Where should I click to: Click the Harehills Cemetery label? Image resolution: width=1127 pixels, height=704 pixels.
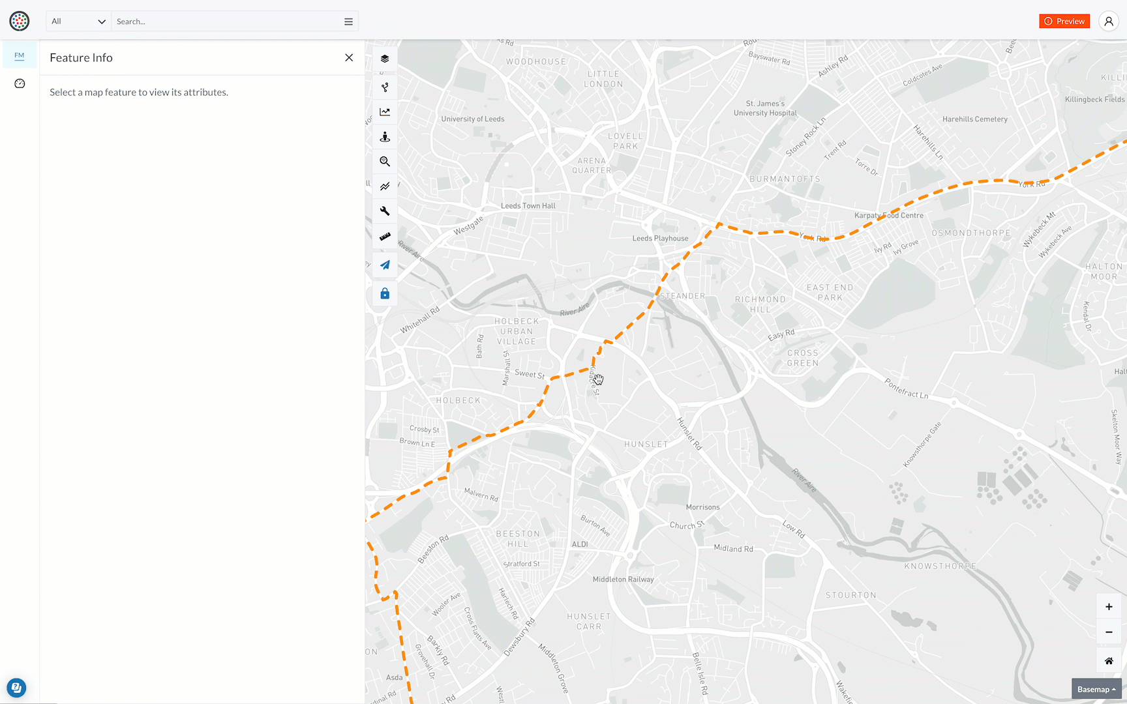coord(975,119)
